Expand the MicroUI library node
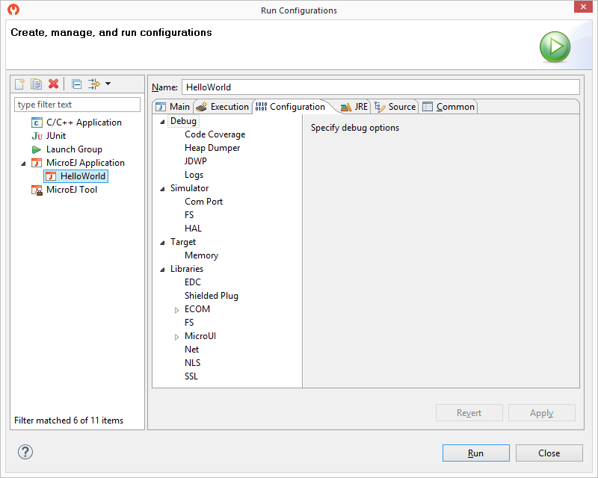This screenshot has width=598, height=478. point(177,336)
